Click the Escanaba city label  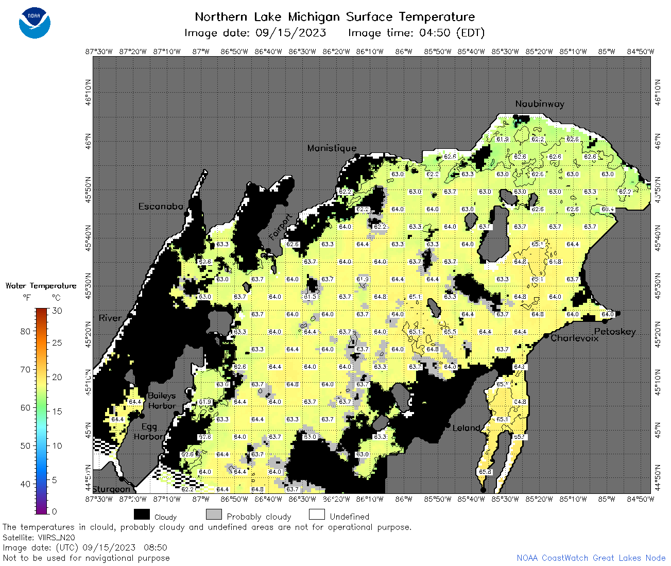pos(161,207)
